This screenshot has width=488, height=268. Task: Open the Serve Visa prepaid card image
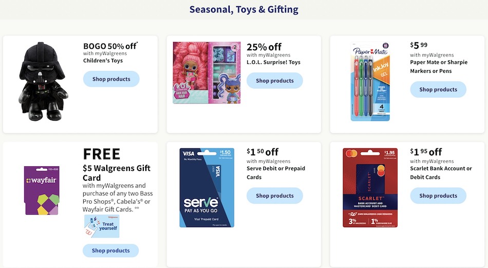(207, 187)
